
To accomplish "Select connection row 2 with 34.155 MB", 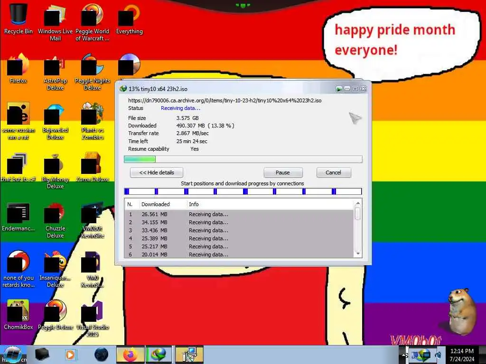I will 239,222.
